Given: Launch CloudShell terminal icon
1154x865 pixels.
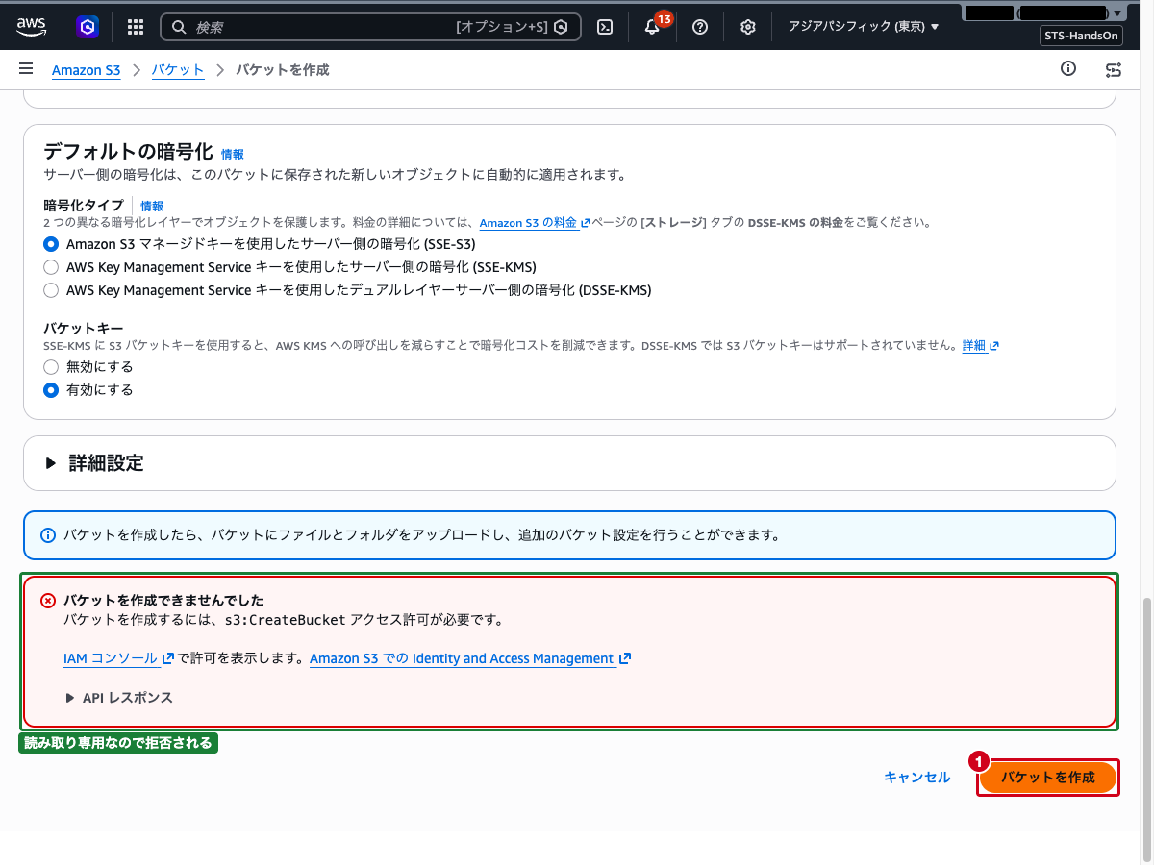Looking at the screenshot, I should (605, 27).
